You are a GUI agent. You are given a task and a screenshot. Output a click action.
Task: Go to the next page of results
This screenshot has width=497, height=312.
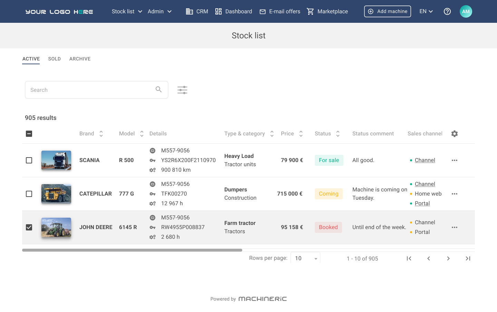coord(448,258)
